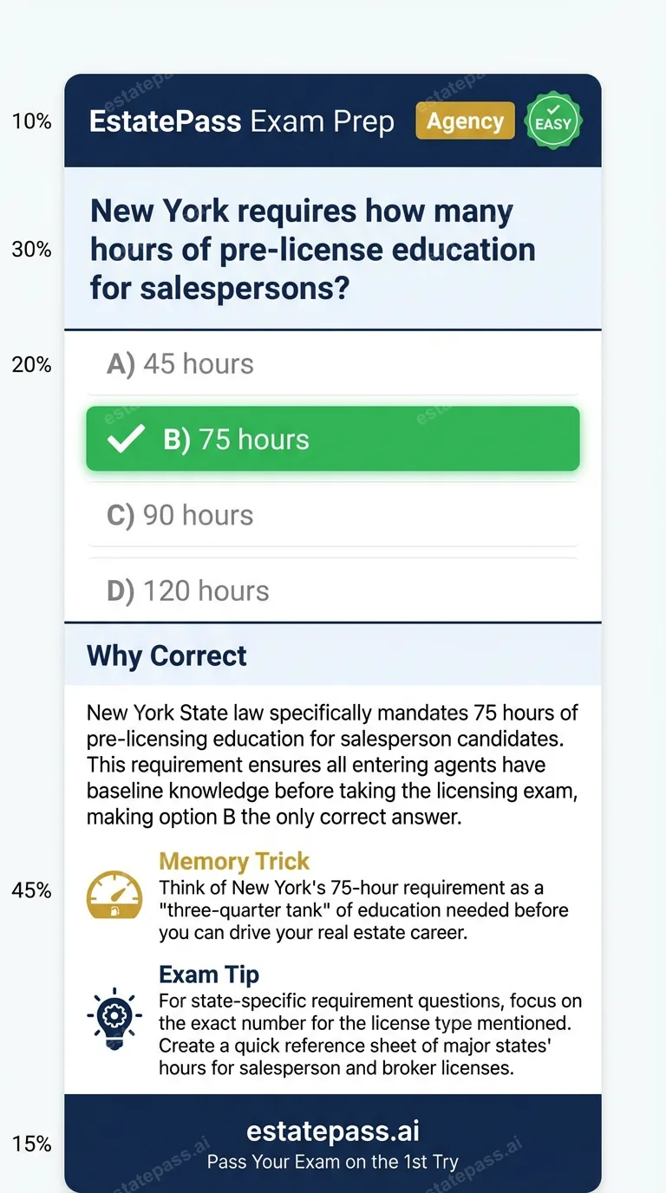
Task: Select answer option A) 45 hours
Action: coord(332,363)
